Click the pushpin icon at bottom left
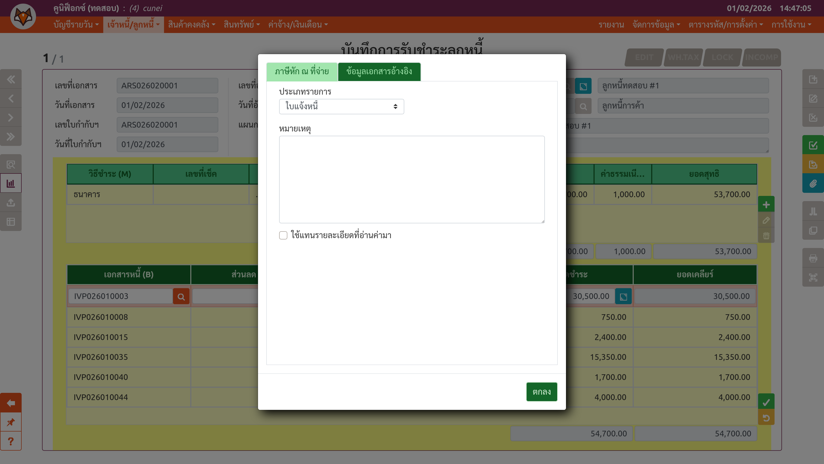This screenshot has width=824, height=464. point(11,422)
